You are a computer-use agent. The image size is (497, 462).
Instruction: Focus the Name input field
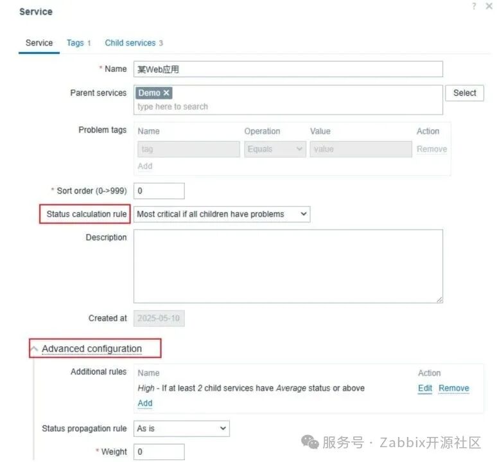click(x=288, y=69)
